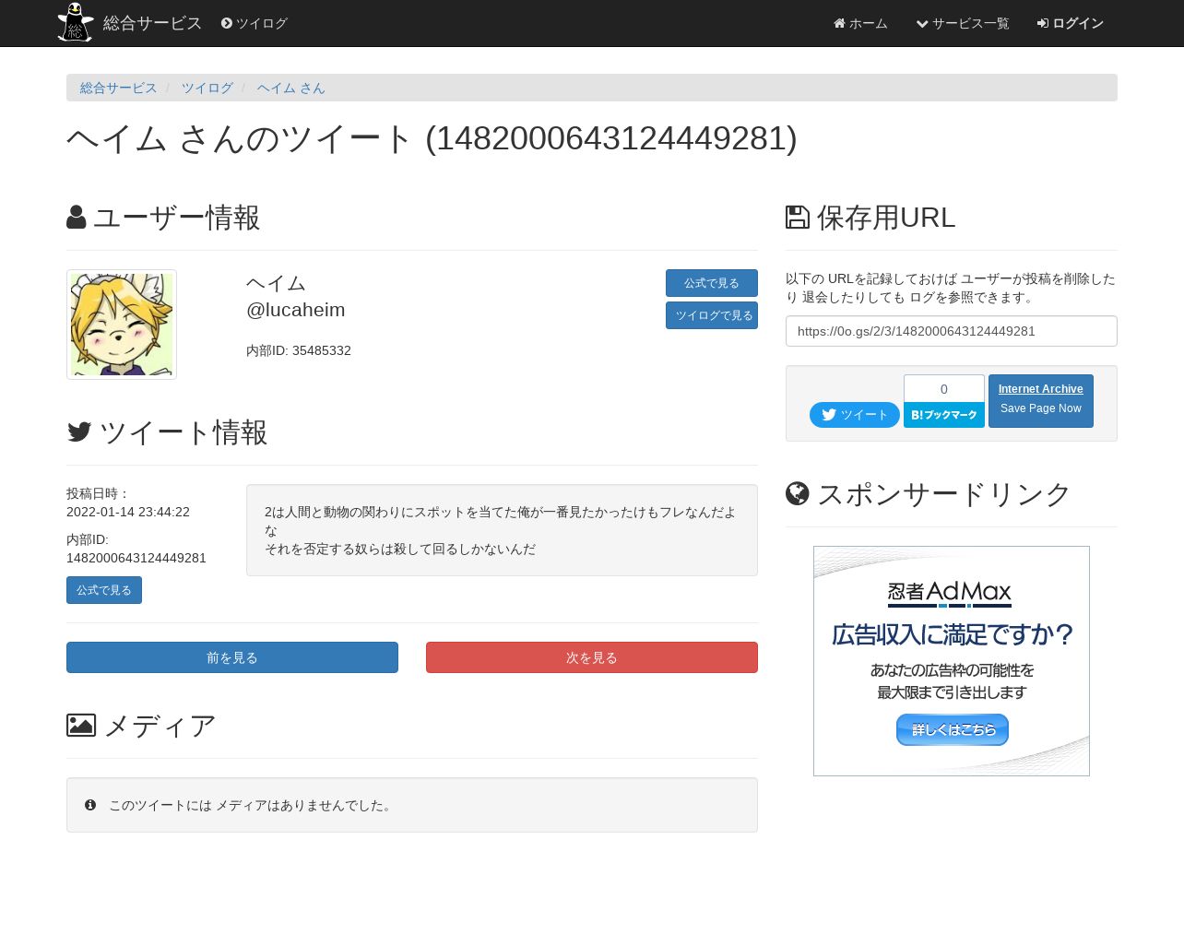
Task: Click the Hatena bookmark count 0
Action: (944, 389)
